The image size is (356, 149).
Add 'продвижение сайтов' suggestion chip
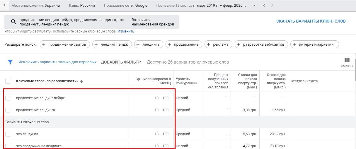(64, 44)
